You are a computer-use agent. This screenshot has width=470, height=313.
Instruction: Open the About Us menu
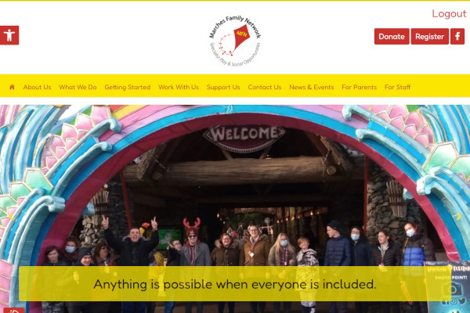pos(37,87)
